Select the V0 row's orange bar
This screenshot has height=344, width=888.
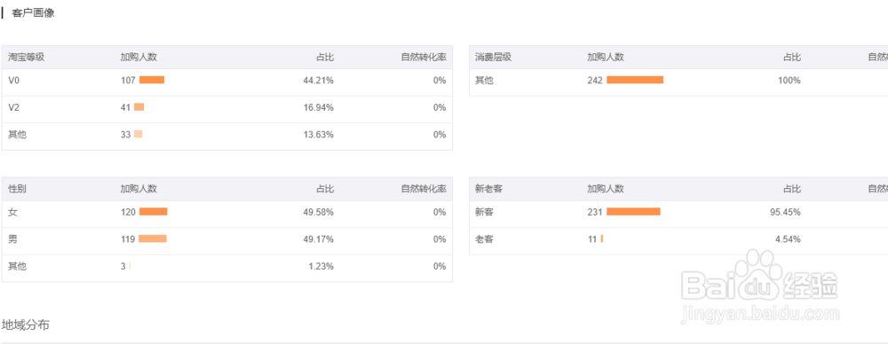[x=152, y=81]
